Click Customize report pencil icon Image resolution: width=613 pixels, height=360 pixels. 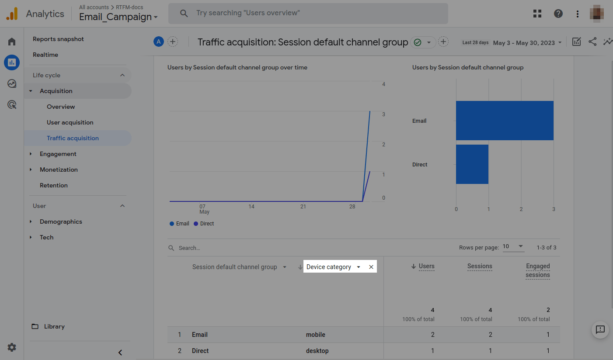[x=577, y=42]
